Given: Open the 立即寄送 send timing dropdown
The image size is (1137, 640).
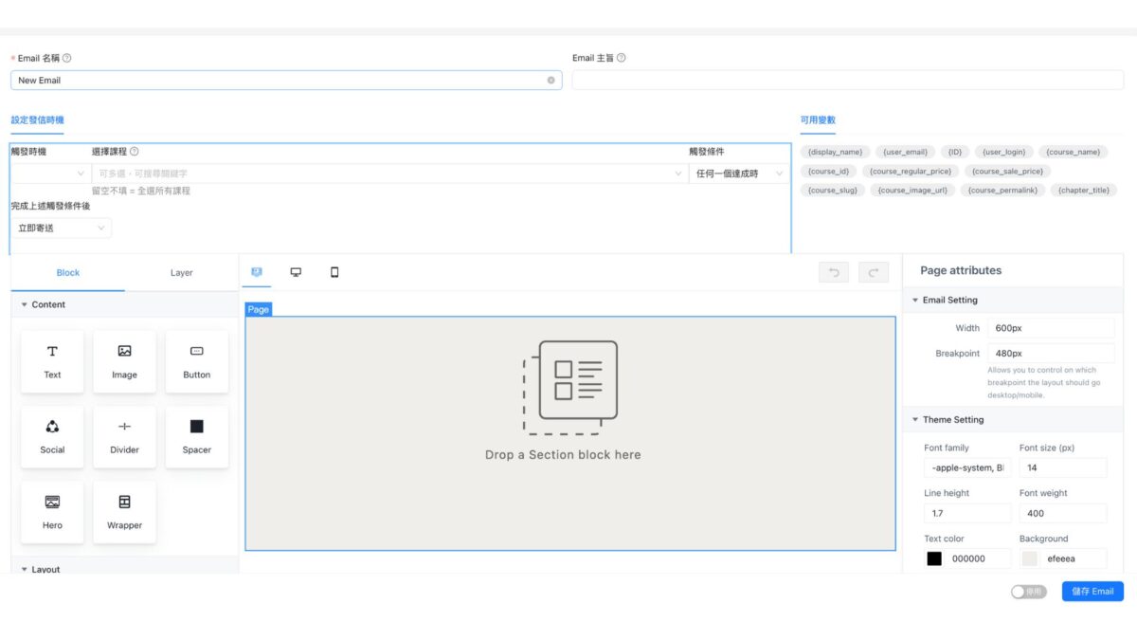Looking at the screenshot, I should 62,229.
